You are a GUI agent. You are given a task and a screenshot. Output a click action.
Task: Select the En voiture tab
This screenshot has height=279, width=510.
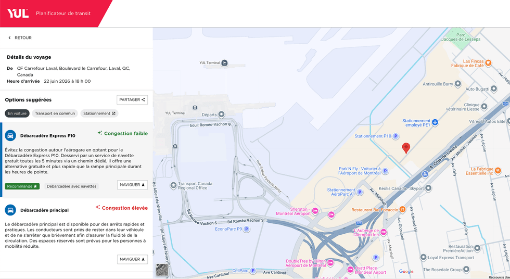[x=17, y=113]
